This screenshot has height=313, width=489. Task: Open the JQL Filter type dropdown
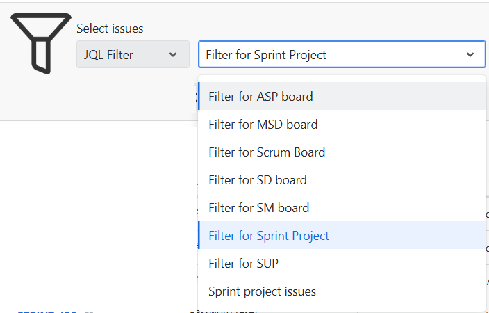click(133, 54)
